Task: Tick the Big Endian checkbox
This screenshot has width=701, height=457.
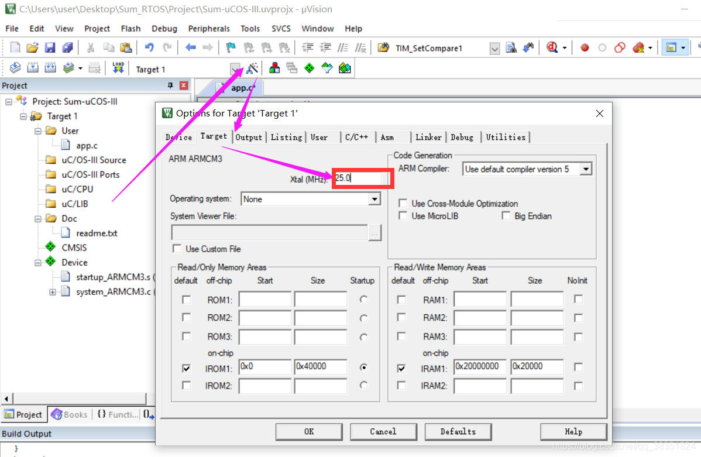Action: [506, 216]
